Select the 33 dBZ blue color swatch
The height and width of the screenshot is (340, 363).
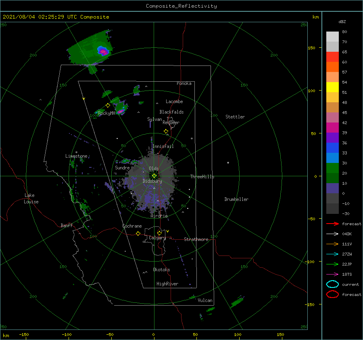332,158
